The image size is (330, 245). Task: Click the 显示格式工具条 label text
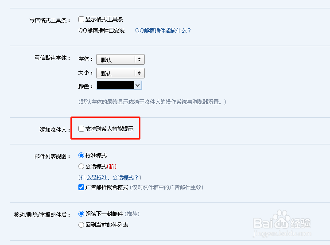[104, 19]
